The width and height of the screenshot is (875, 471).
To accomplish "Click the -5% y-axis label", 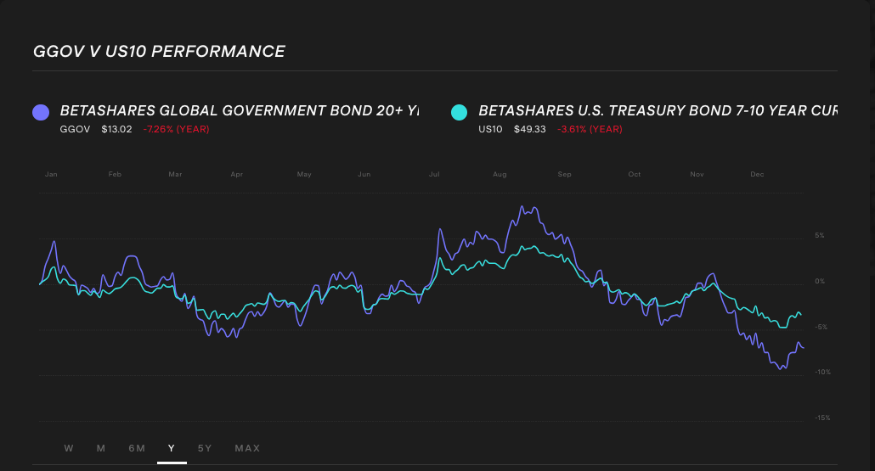I will [x=821, y=328].
